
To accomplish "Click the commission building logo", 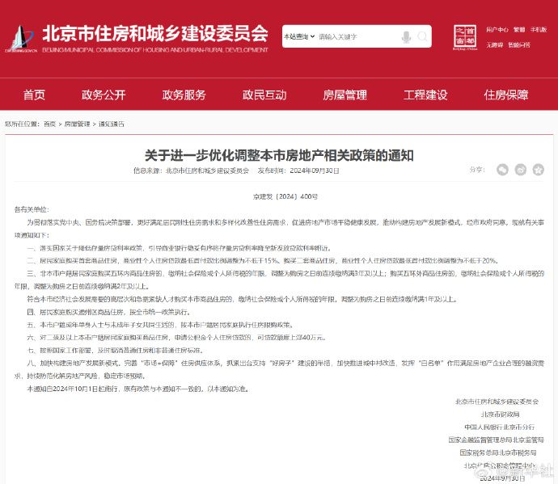I will [20, 39].
